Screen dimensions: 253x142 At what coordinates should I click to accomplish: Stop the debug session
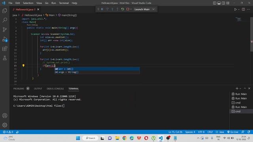pos(128,9)
